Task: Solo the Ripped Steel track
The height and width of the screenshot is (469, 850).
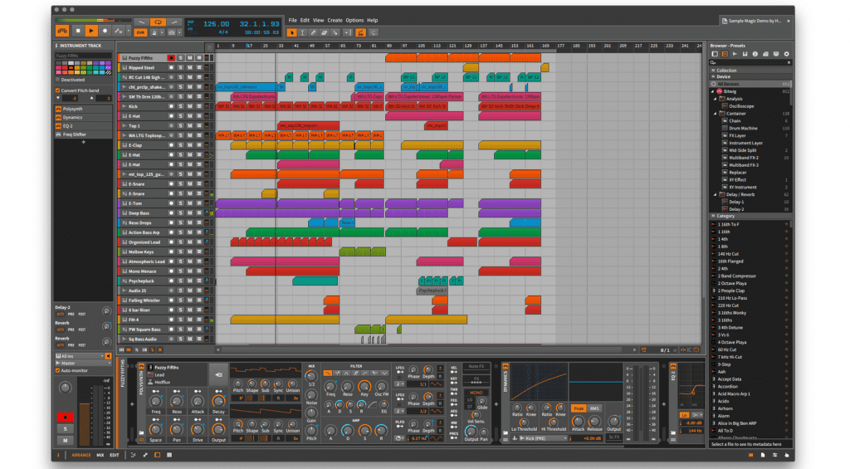Action: coord(181,68)
